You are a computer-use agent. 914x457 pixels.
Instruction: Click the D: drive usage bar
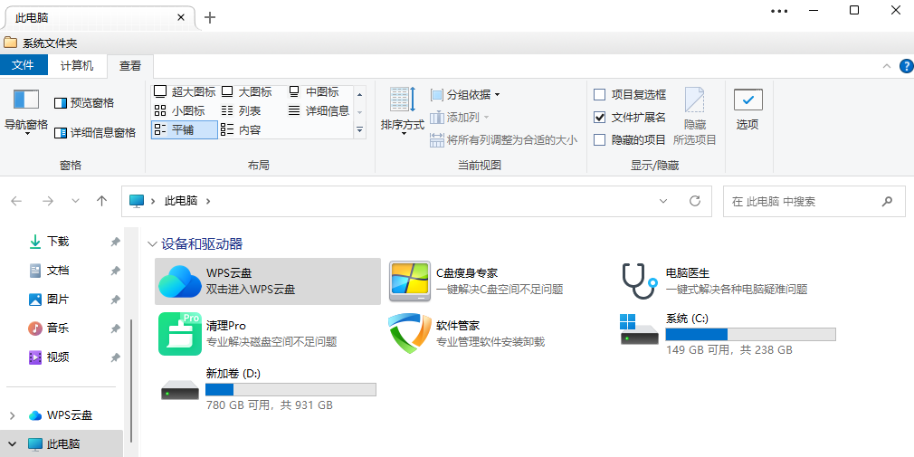[290, 389]
